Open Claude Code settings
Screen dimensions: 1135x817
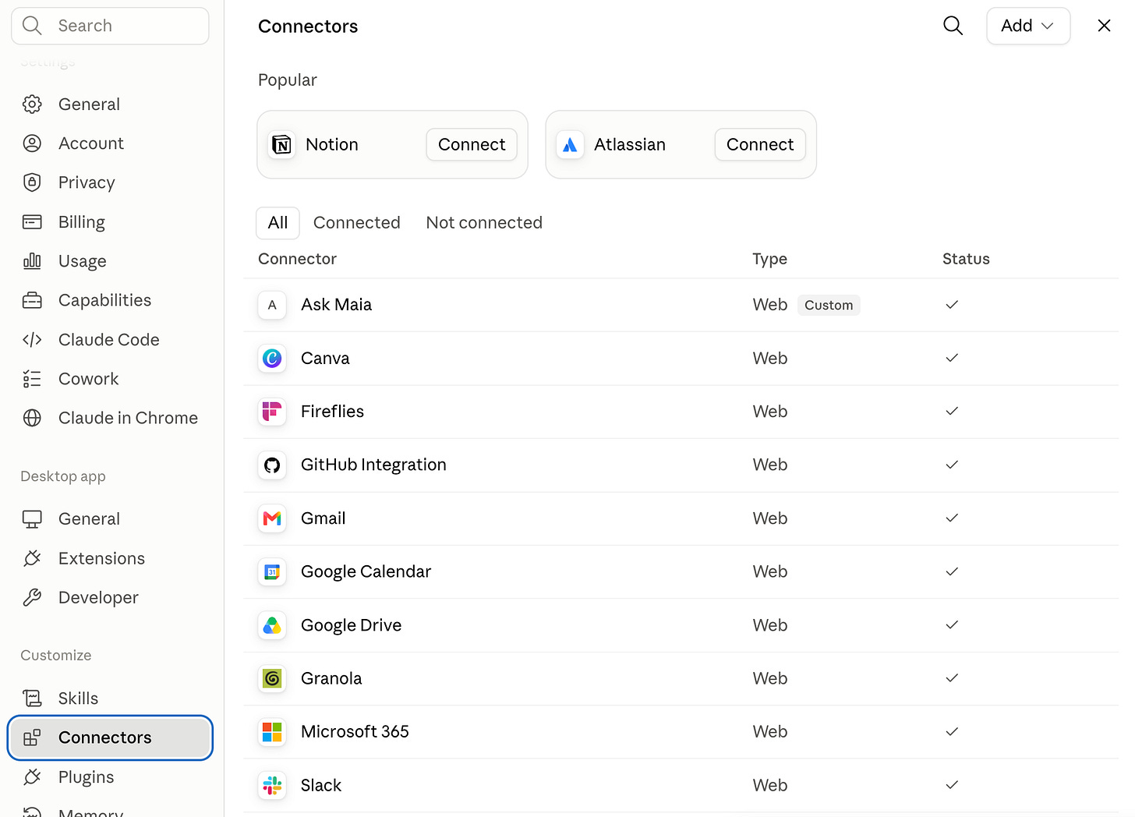(110, 340)
